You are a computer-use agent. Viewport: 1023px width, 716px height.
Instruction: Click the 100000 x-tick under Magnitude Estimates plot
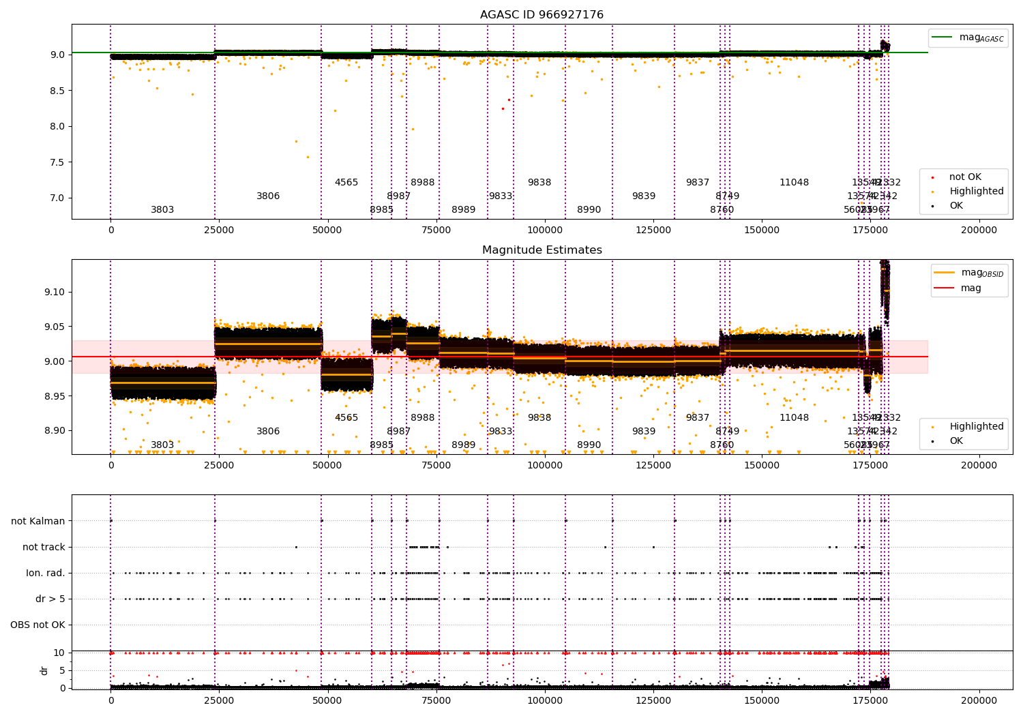[x=545, y=466]
